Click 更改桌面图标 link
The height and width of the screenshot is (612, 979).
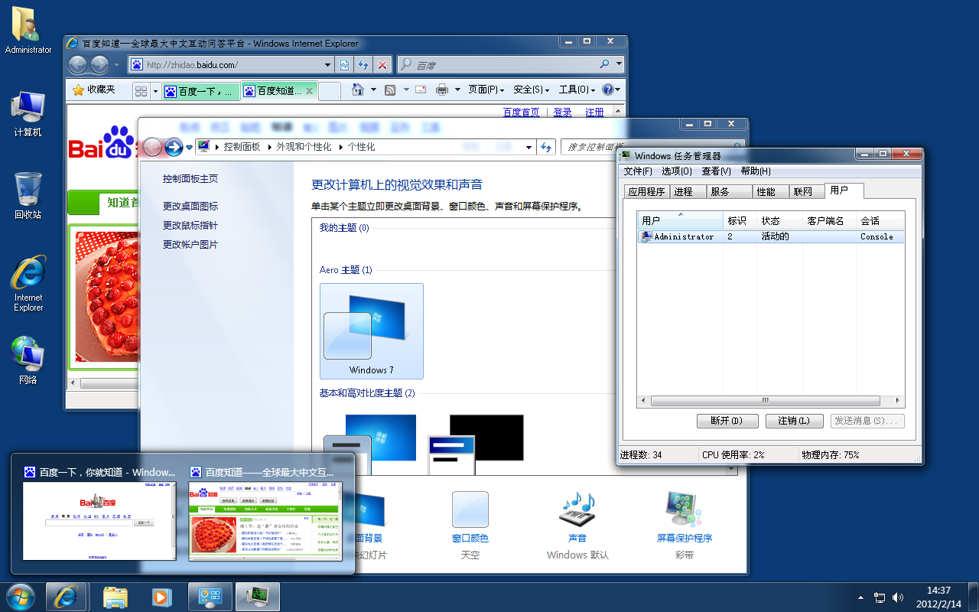click(x=190, y=206)
